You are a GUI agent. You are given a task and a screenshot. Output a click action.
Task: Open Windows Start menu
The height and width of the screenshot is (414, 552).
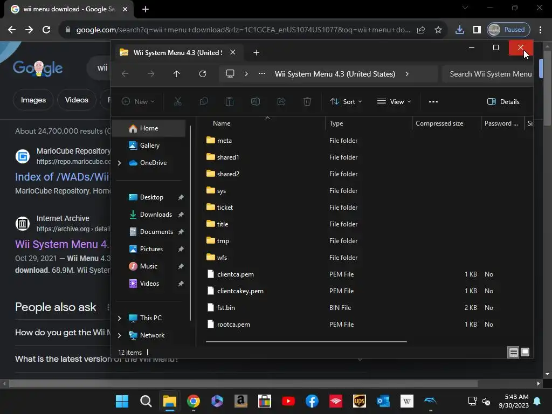coord(122,401)
